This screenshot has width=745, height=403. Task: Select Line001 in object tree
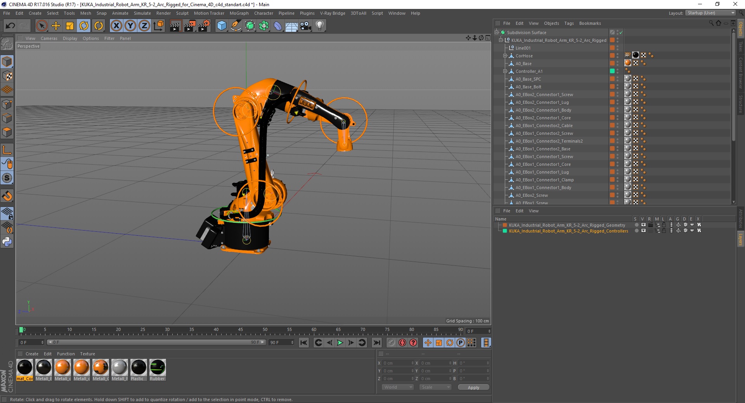pyautogui.click(x=523, y=48)
